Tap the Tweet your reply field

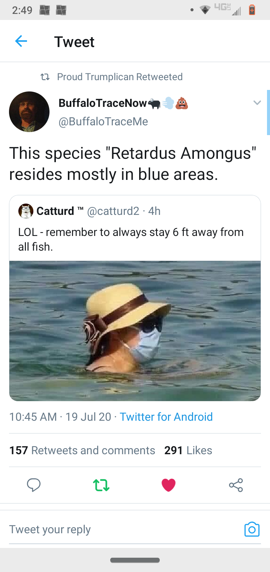(x=112, y=529)
